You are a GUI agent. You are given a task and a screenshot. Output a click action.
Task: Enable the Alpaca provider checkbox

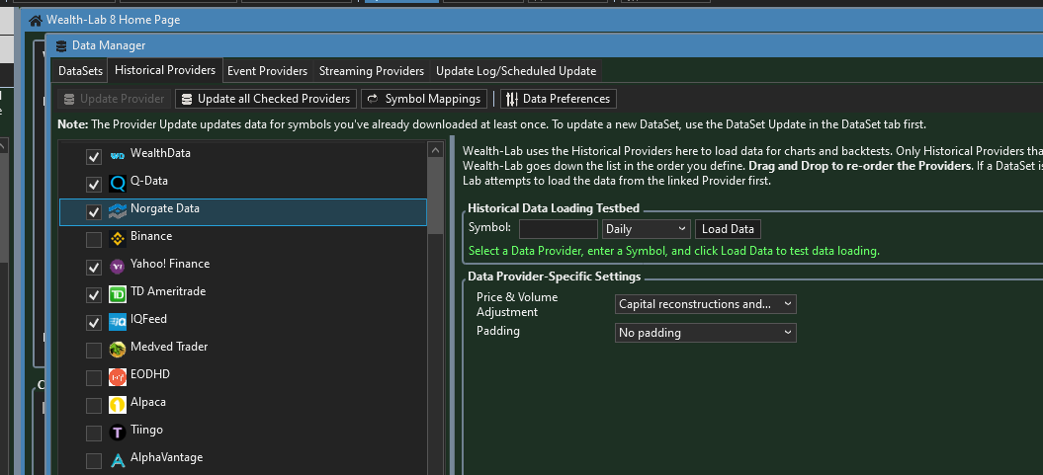[x=94, y=405]
